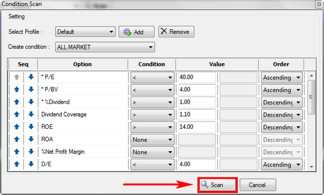Image resolution: width=324 pixels, height=195 pixels.
Task: Move the P/BV row down
Action: tap(31, 89)
